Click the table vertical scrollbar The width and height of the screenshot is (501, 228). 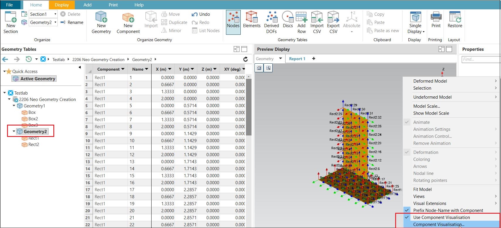click(x=249, y=107)
